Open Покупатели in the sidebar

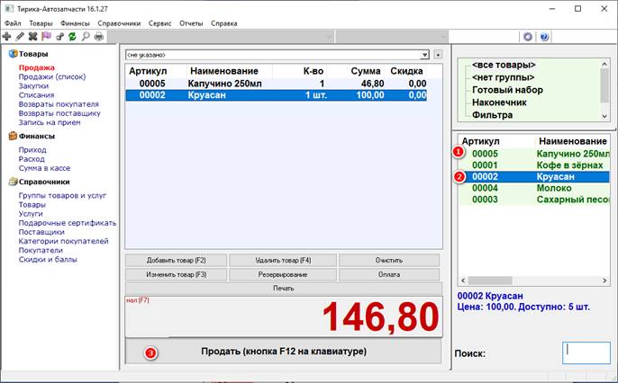41,250
